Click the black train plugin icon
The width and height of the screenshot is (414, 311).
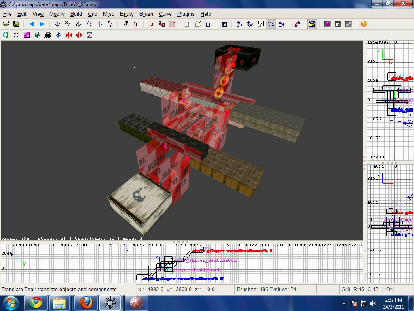(x=48, y=35)
